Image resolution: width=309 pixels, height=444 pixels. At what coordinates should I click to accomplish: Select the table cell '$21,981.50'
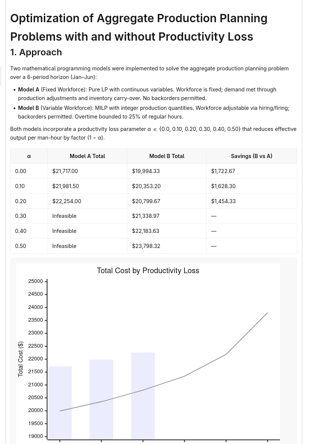coord(87,186)
